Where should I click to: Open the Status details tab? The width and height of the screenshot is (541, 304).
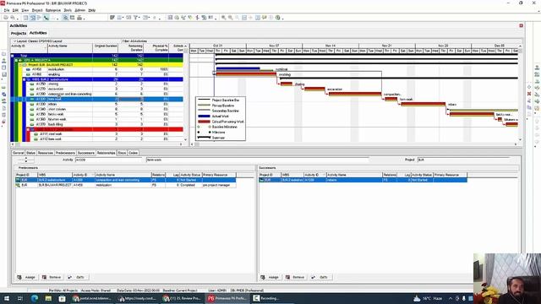pos(30,153)
